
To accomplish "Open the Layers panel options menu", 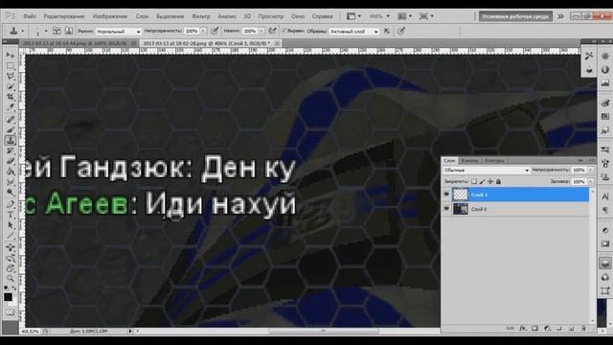I will point(592,160).
